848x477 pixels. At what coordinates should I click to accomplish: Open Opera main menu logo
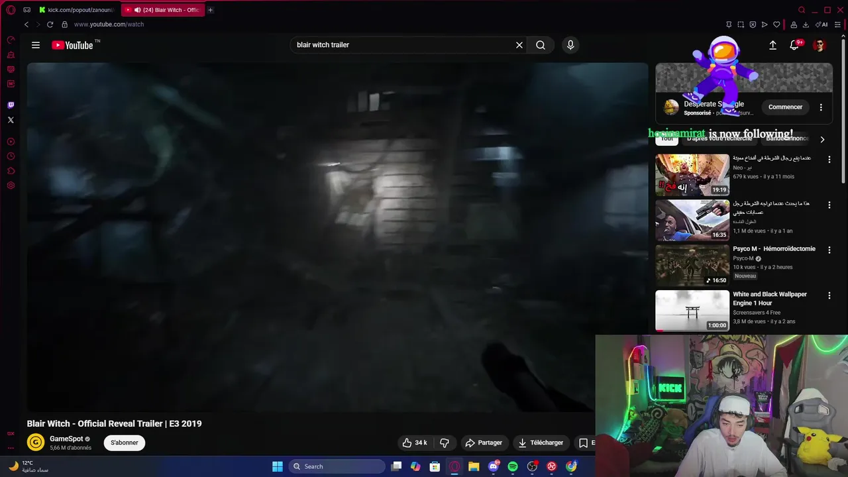point(11,10)
